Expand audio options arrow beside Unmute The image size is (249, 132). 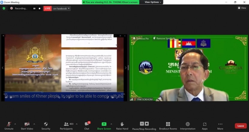click(x=15, y=124)
